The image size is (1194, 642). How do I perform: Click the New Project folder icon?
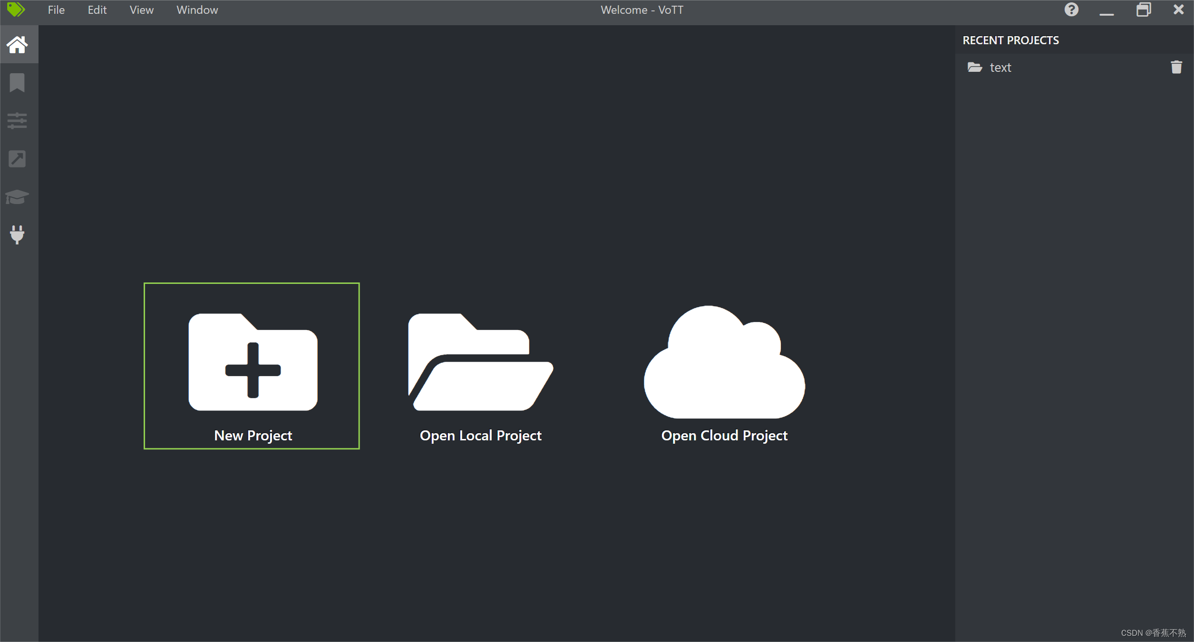[252, 362]
